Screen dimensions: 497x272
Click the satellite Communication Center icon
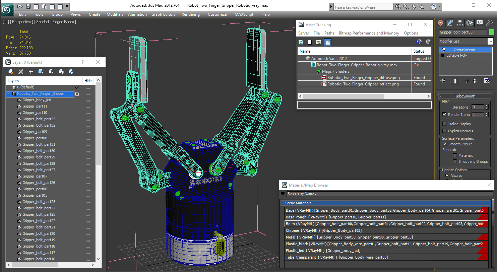coord(414,7)
